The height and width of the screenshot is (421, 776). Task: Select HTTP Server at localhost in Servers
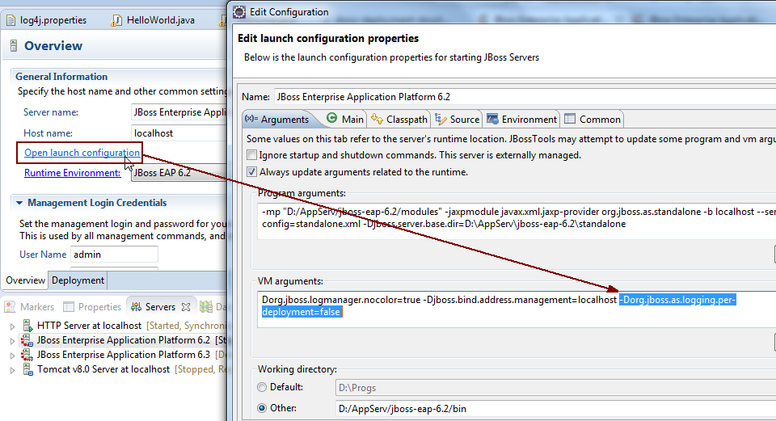(89, 326)
